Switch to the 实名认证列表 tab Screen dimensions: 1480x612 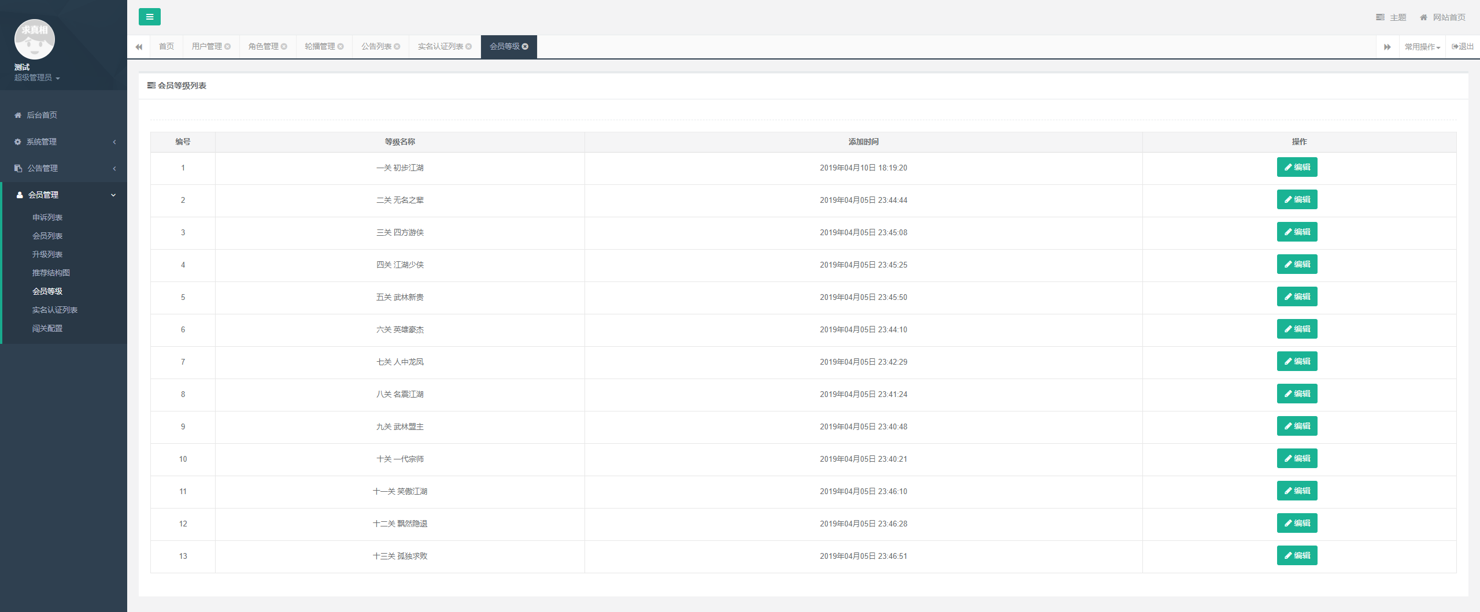click(441, 47)
